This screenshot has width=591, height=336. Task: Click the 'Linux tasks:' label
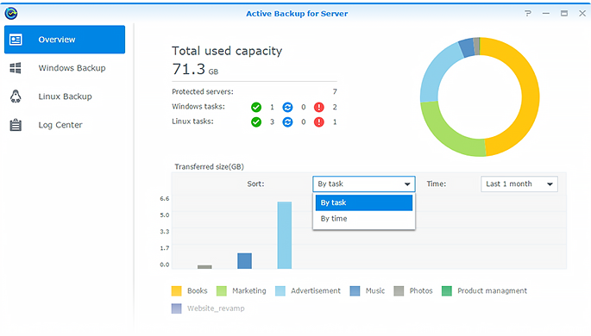192,121
